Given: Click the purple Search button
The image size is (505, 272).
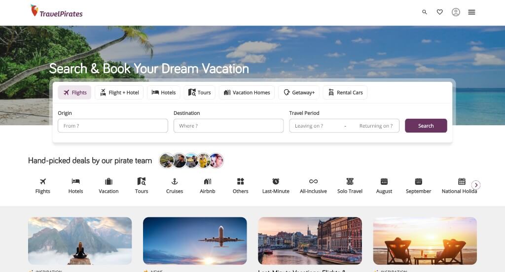Looking at the screenshot, I should [426, 126].
